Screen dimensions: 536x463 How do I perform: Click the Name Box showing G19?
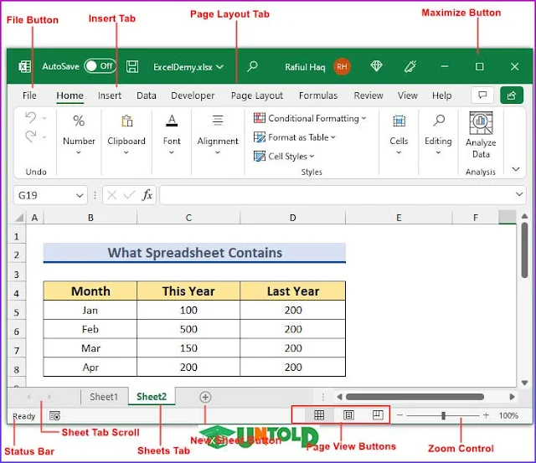click(x=44, y=195)
